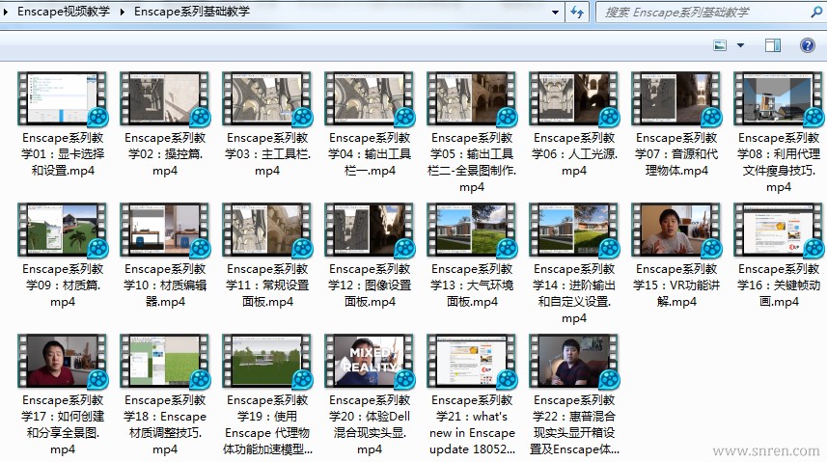Click file name 学08：利用代理文件瘦身技巧.mp4
The height and width of the screenshot is (462, 827).
pyautogui.click(x=779, y=162)
